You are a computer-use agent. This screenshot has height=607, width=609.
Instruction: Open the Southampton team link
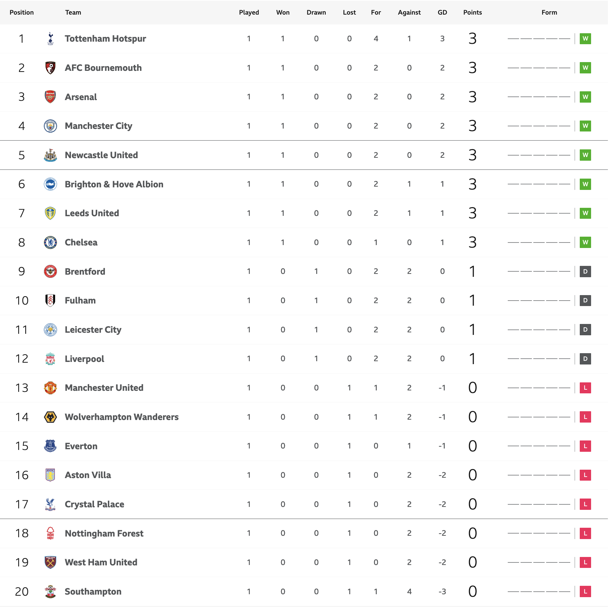pyautogui.click(x=93, y=592)
